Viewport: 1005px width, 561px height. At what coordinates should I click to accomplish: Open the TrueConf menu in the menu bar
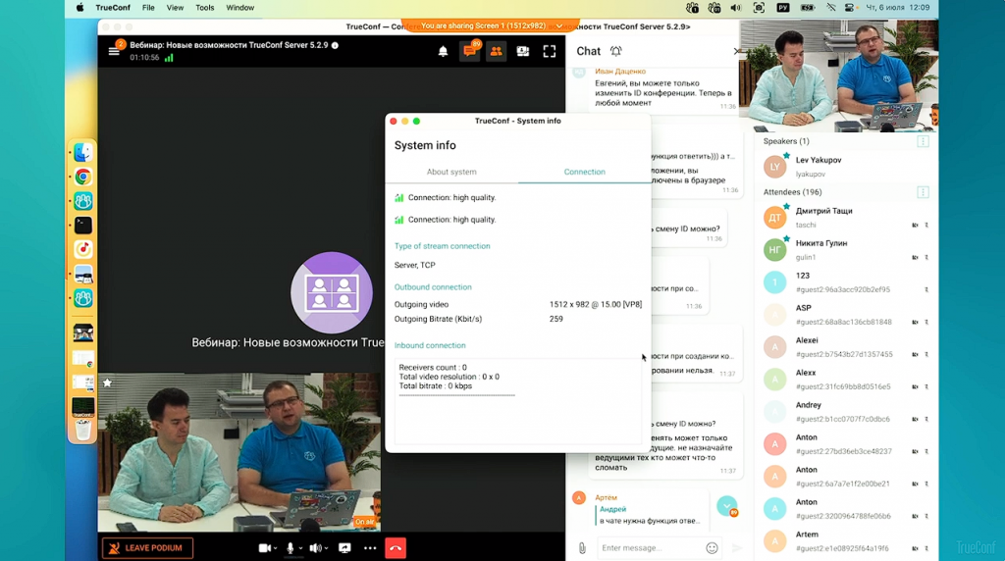click(113, 8)
